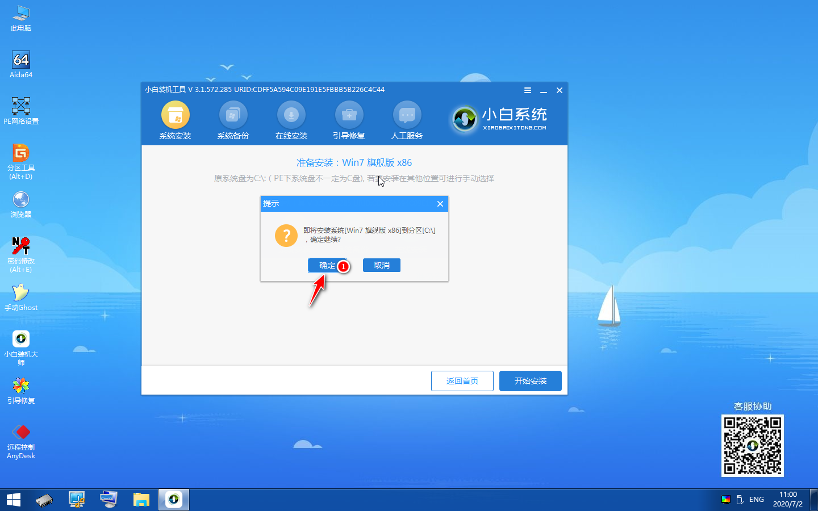Open the PE网络设置 desktop icon
This screenshot has width=818, height=511.
(21, 111)
